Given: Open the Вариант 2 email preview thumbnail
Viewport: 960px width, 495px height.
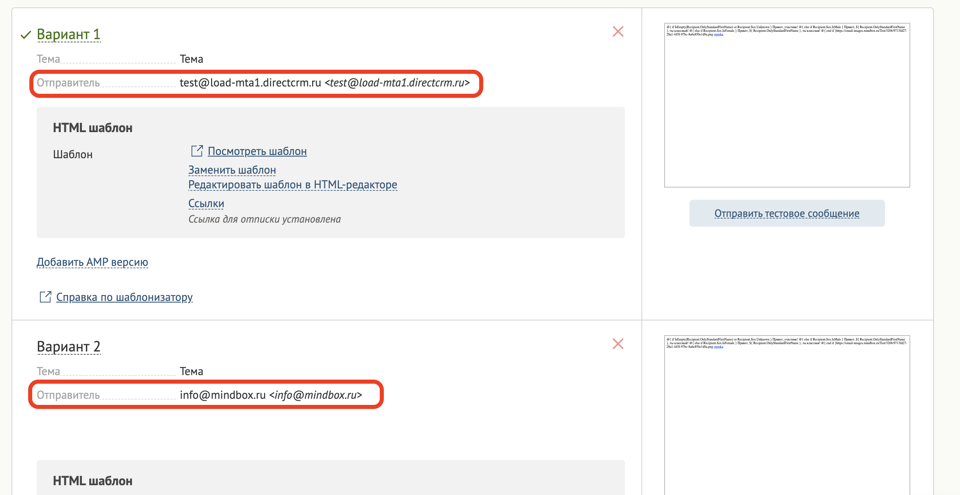Looking at the screenshot, I should pos(787,415).
